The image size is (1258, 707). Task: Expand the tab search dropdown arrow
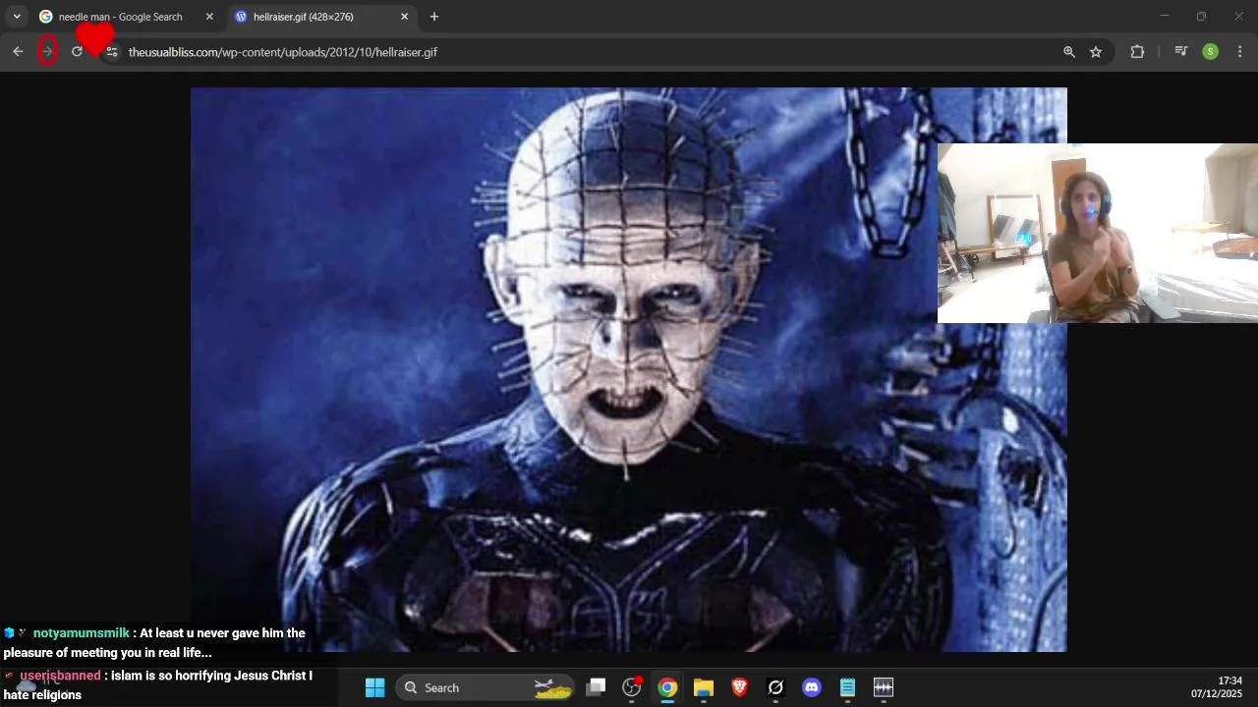(x=17, y=17)
